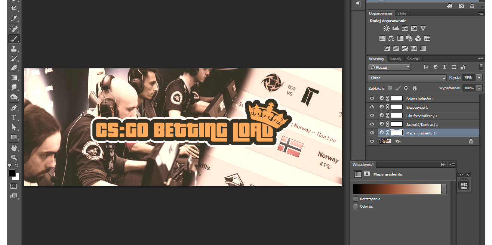Click the gradient map color bar
Image resolution: width=492 pixels, height=245 pixels.
click(397, 189)
